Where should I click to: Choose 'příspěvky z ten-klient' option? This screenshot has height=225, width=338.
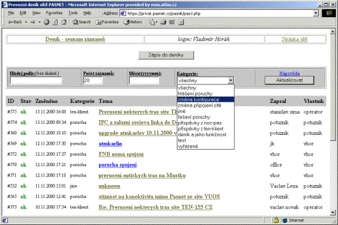point(205,129)
